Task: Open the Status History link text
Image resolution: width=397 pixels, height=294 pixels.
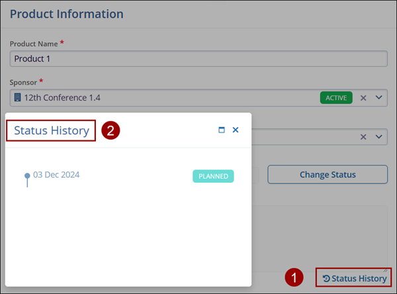Action: pos(359,278)
